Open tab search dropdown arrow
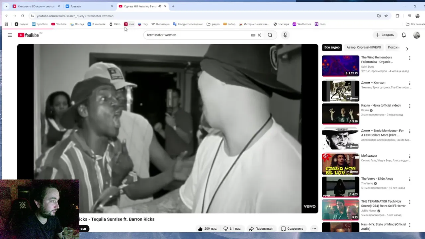Viewport: 425px width, 239px height. pos(6,6)
